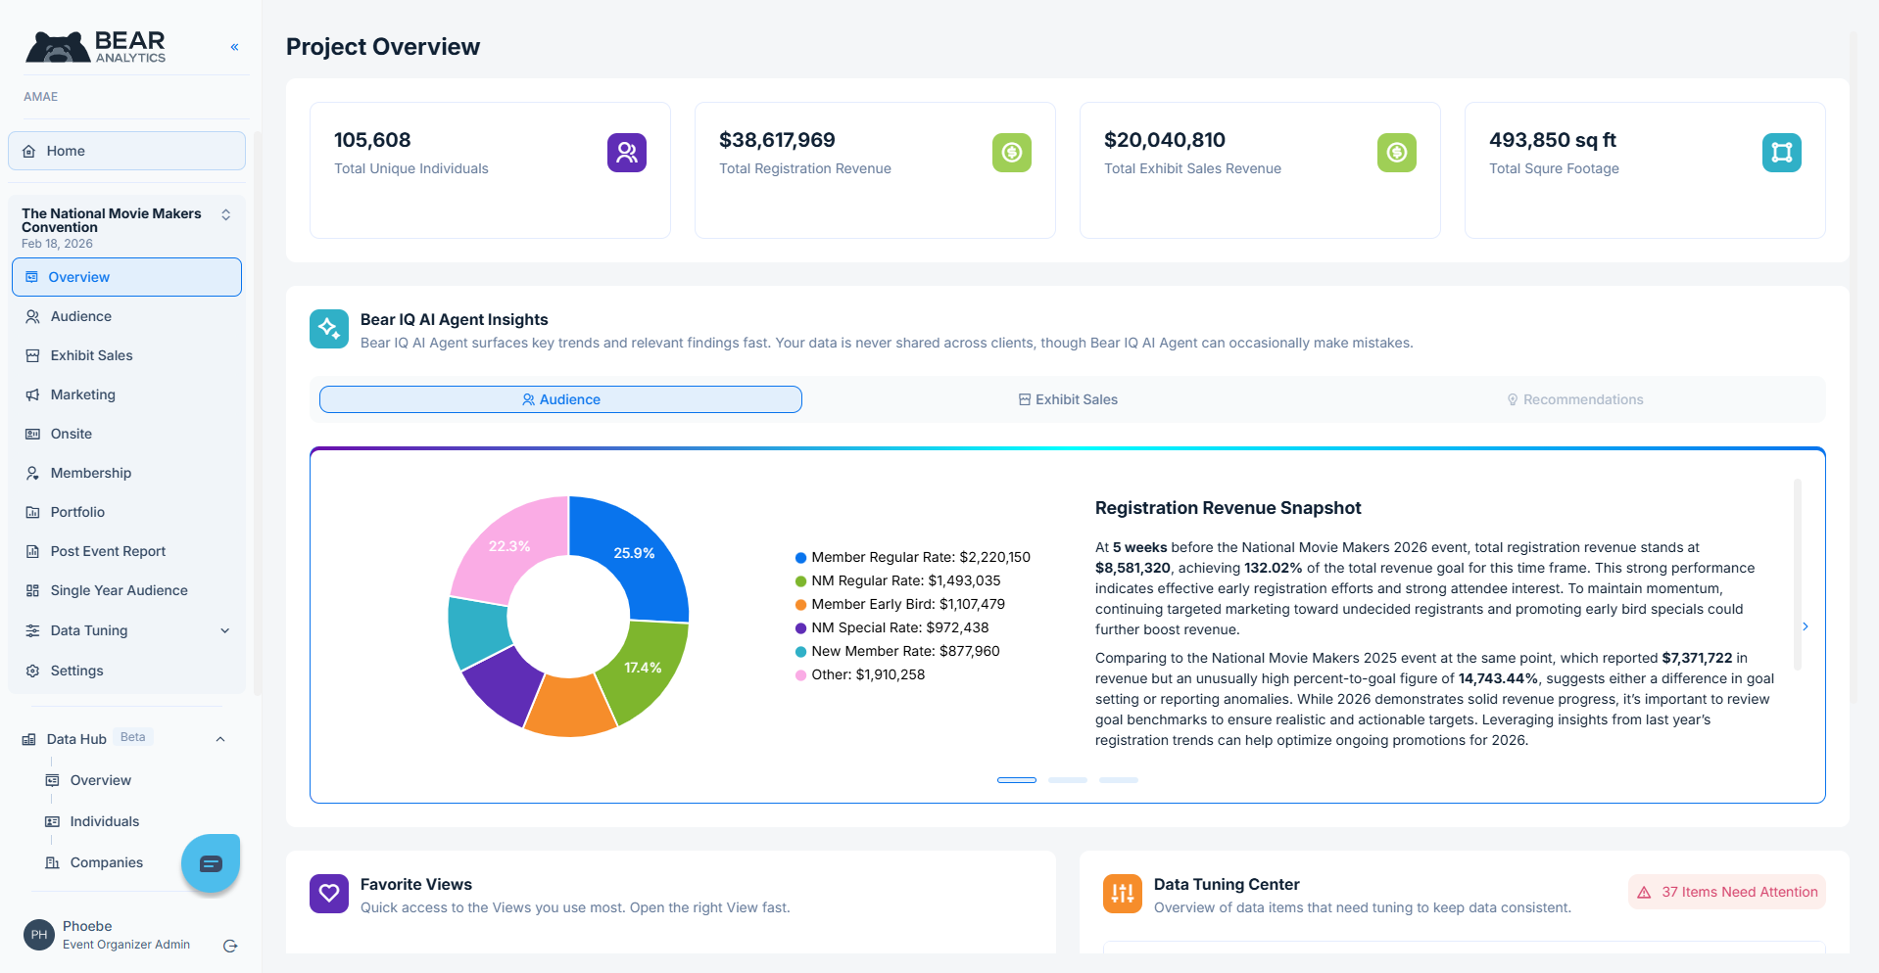
Task: Click the Member Regular Rate legend entry
Action: pos(912,557)
